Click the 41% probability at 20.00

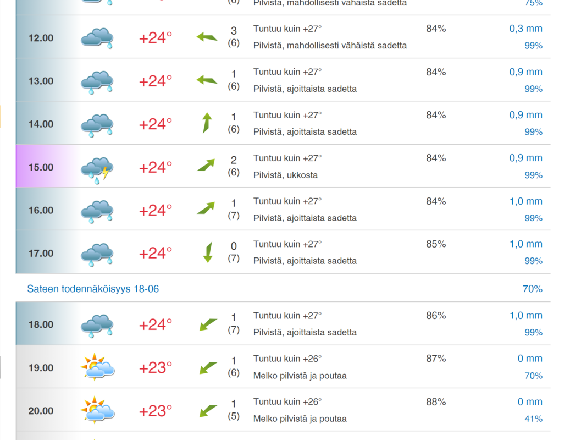[x=534, y=419]
